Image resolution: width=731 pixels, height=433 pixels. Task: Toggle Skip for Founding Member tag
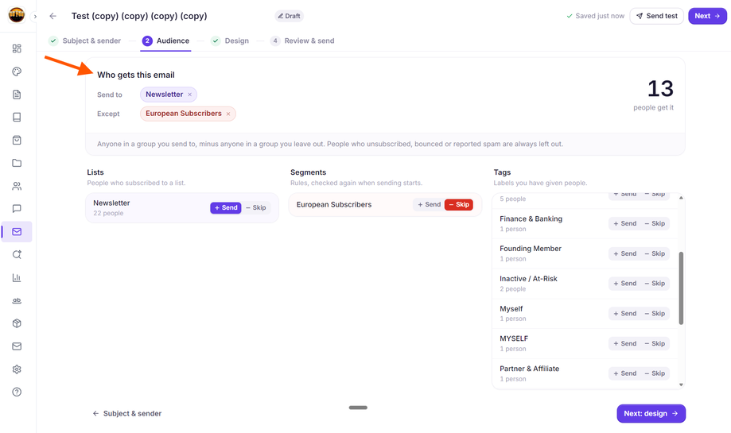(x=655, y=253)
